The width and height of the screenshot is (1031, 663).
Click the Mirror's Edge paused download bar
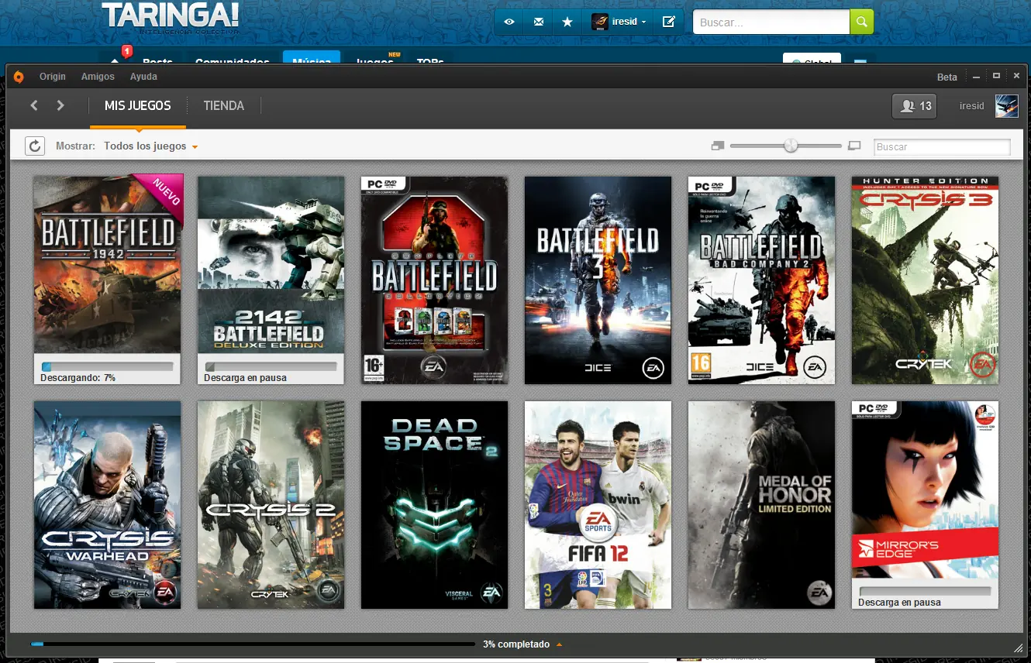click(x=925, y=591)
